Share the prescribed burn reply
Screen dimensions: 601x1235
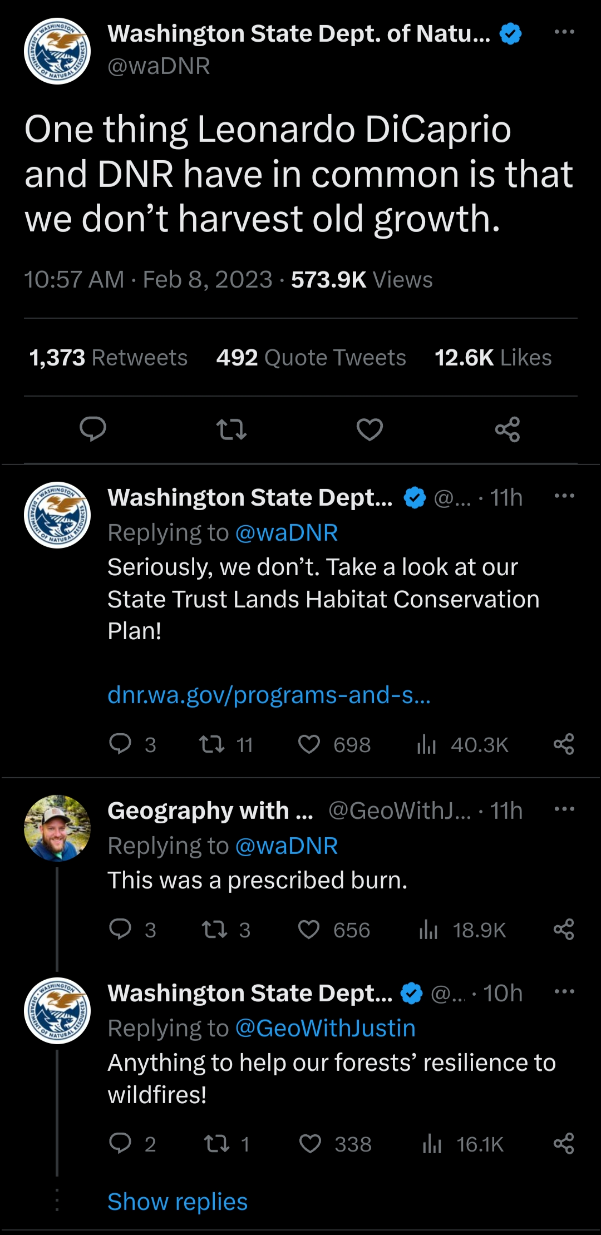[564, 930]
